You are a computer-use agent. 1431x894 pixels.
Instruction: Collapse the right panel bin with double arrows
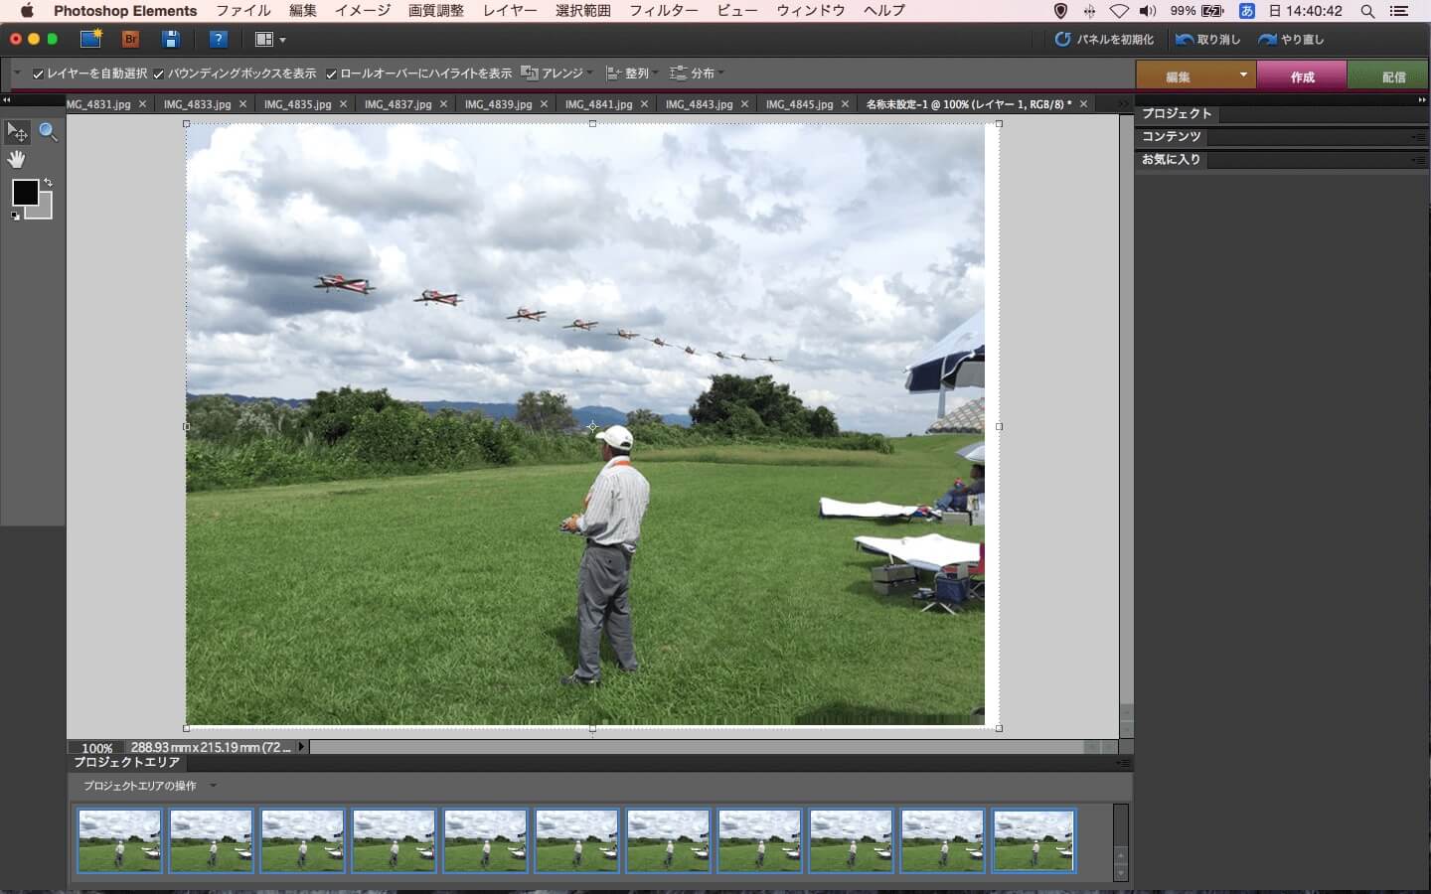coord(1422,99)
